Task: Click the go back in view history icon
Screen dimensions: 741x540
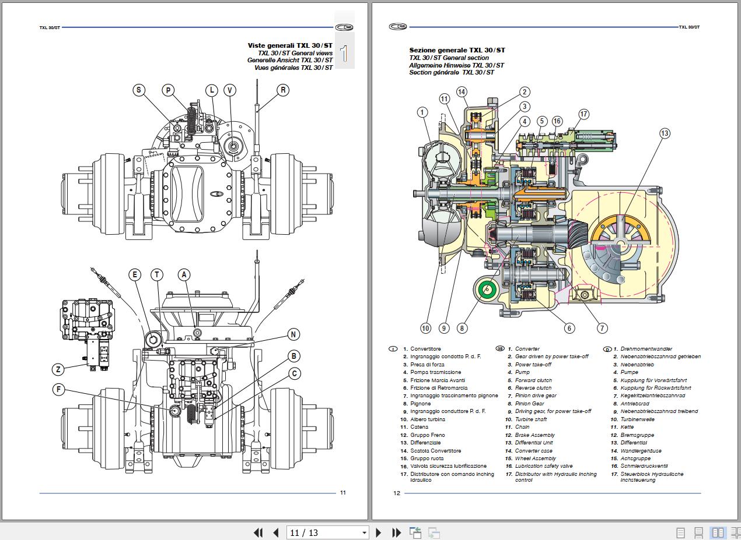Action: (x=415, y=532)
